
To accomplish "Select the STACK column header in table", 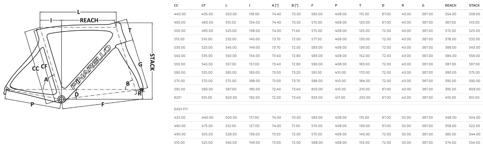I will 474,5.
